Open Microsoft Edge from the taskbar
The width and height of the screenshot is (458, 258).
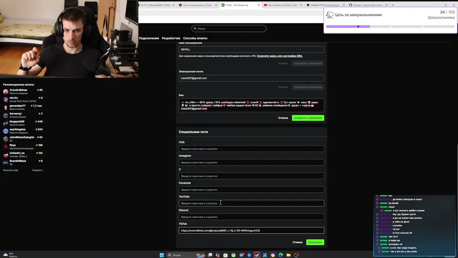click(x=281, y=255)
